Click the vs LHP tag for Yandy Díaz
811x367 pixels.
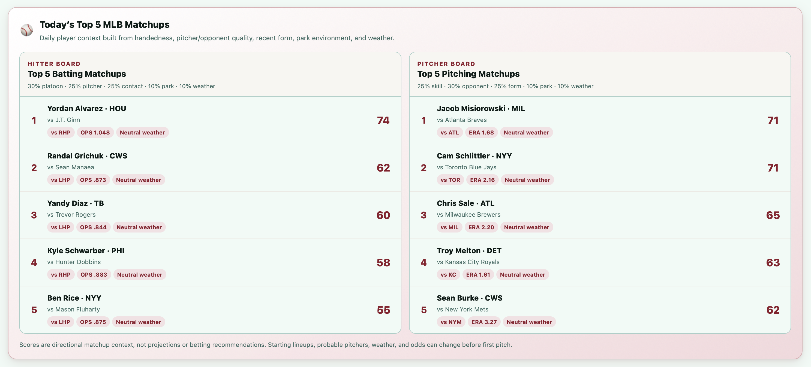[x=61, y=227]
